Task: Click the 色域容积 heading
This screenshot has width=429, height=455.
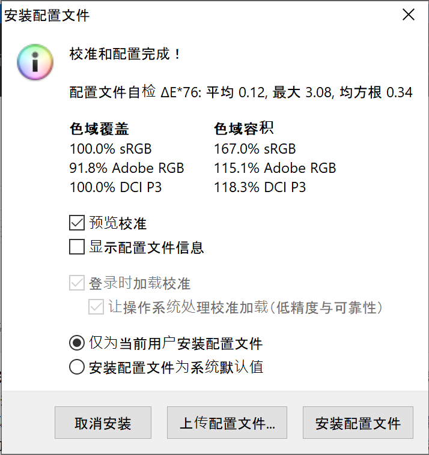Action: tap(244, 128)
